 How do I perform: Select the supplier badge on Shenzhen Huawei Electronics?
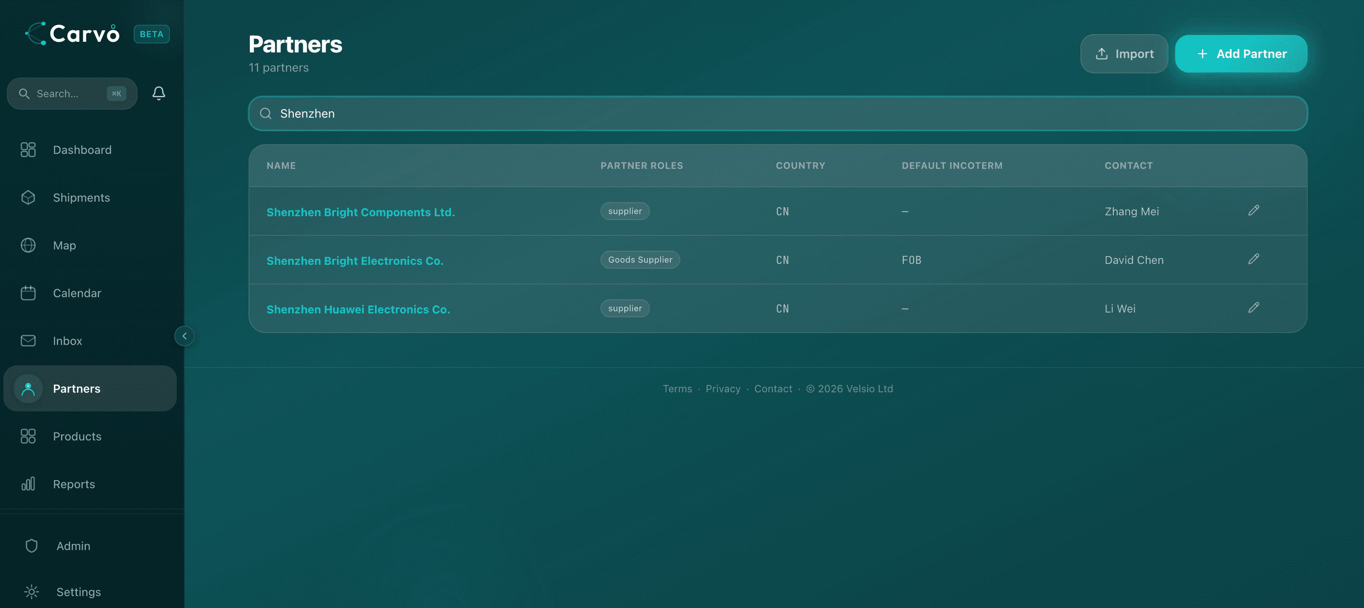(x=625, y=308)
